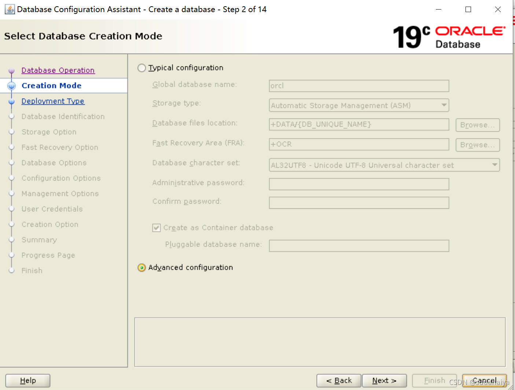Click Management Options step

pos(60,193)
